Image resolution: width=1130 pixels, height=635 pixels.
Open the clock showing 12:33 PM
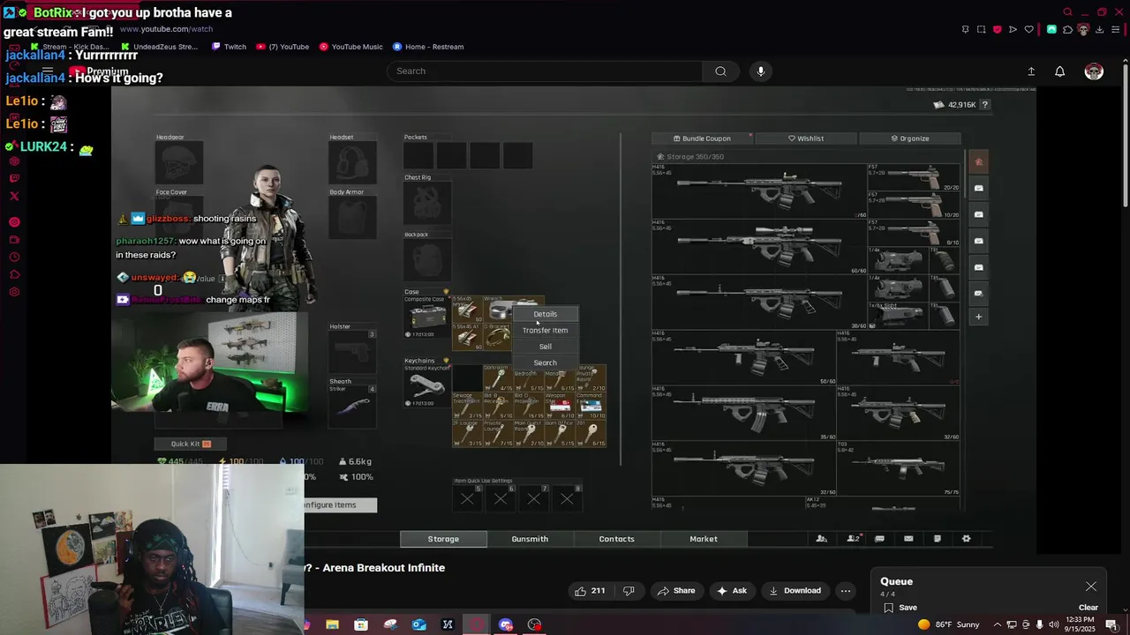(1080, 624)
